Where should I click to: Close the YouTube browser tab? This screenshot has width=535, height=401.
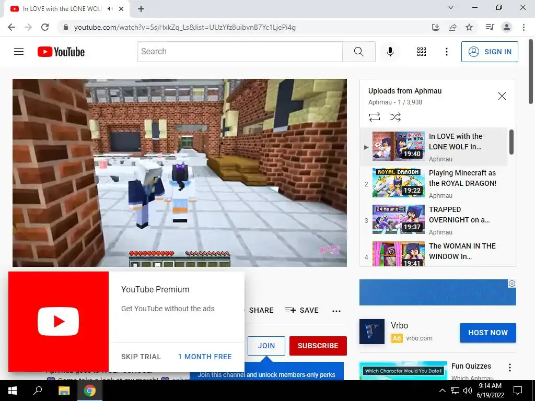121,9
